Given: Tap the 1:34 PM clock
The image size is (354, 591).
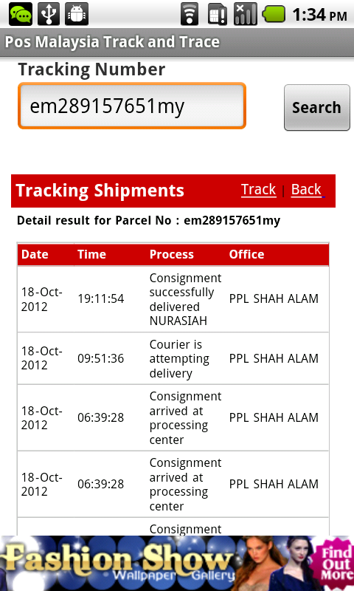Looking at the screenshot, I should [319, 15].
